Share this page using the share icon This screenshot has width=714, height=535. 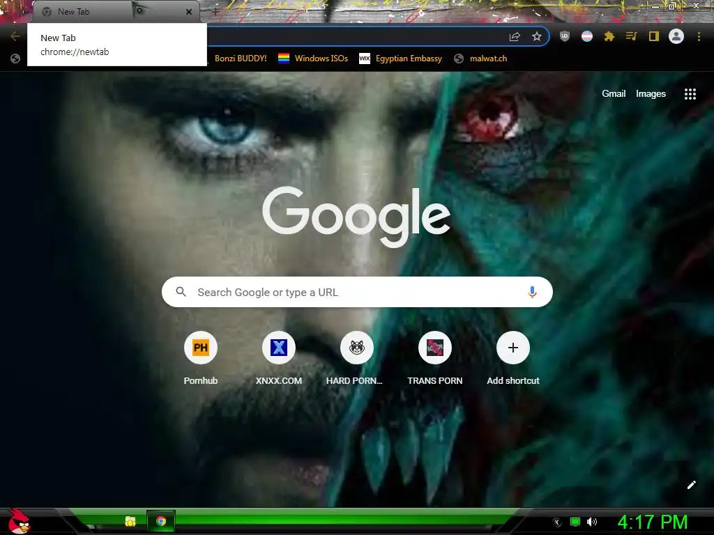tap(515, 37)
